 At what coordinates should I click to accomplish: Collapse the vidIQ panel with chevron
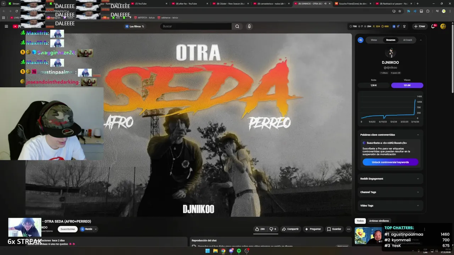pyautogui.click(x=421, y=40)
